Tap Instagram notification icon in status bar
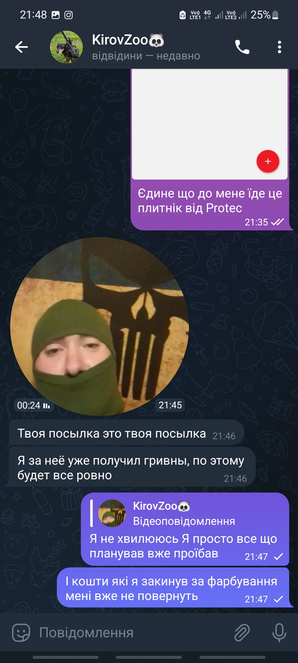Image resolution: width=298 pixels, height=663 pixels. [68, 15]
